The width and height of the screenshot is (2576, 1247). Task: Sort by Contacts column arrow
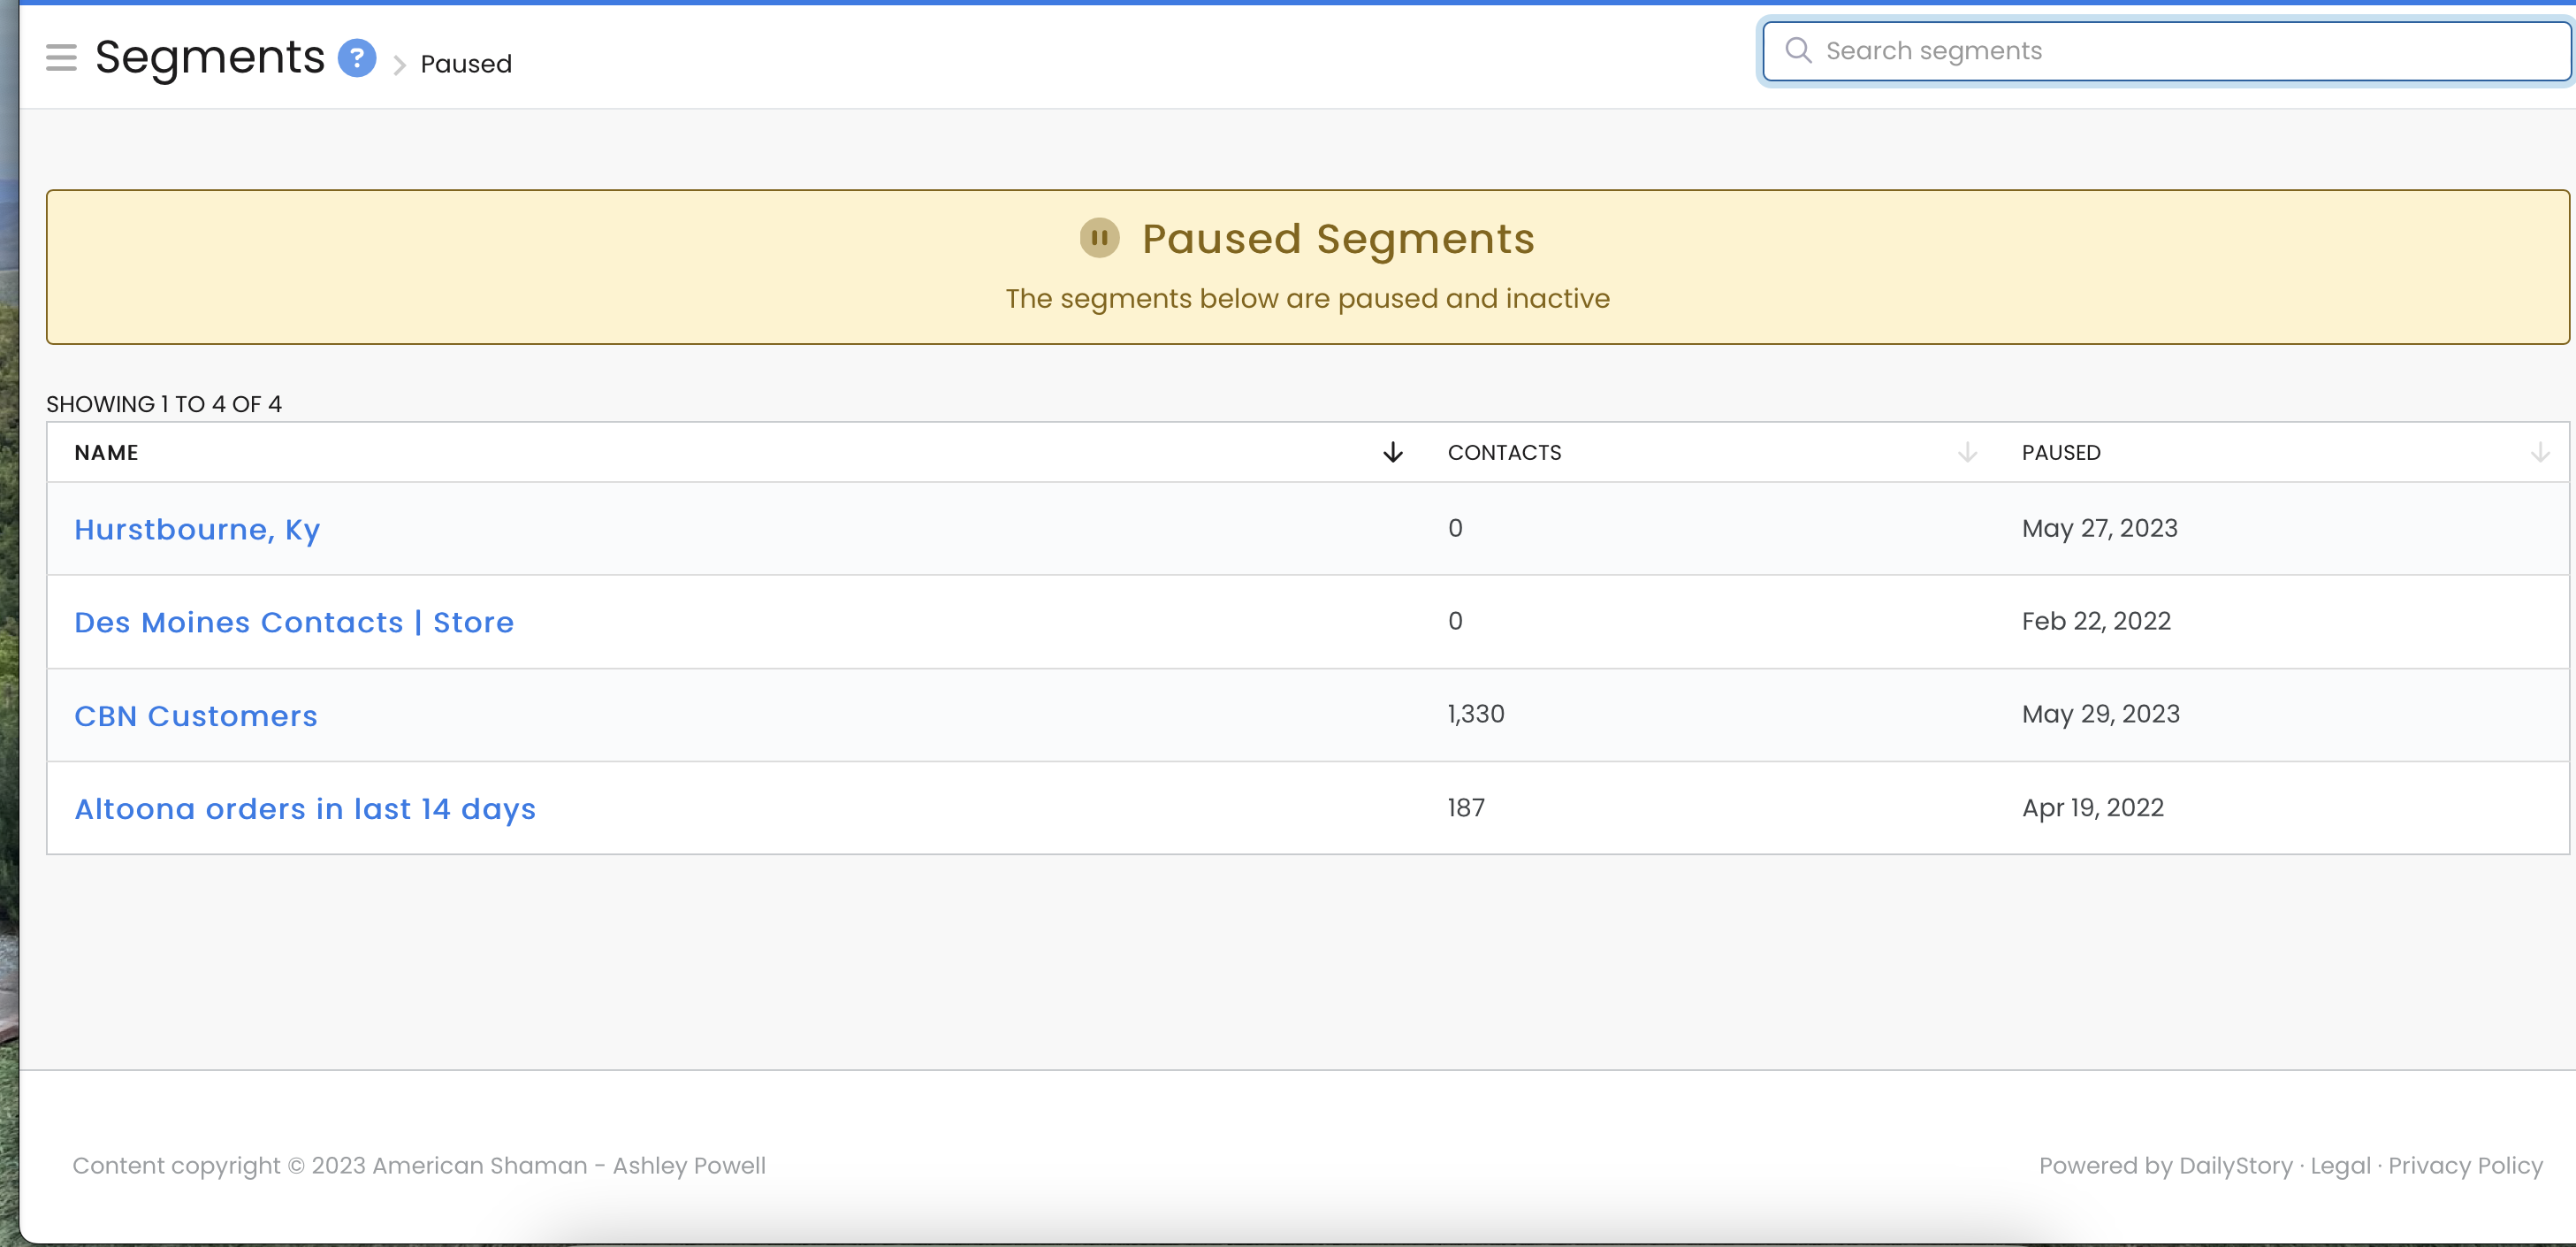pyautogui.click(x=1966, y=452)
